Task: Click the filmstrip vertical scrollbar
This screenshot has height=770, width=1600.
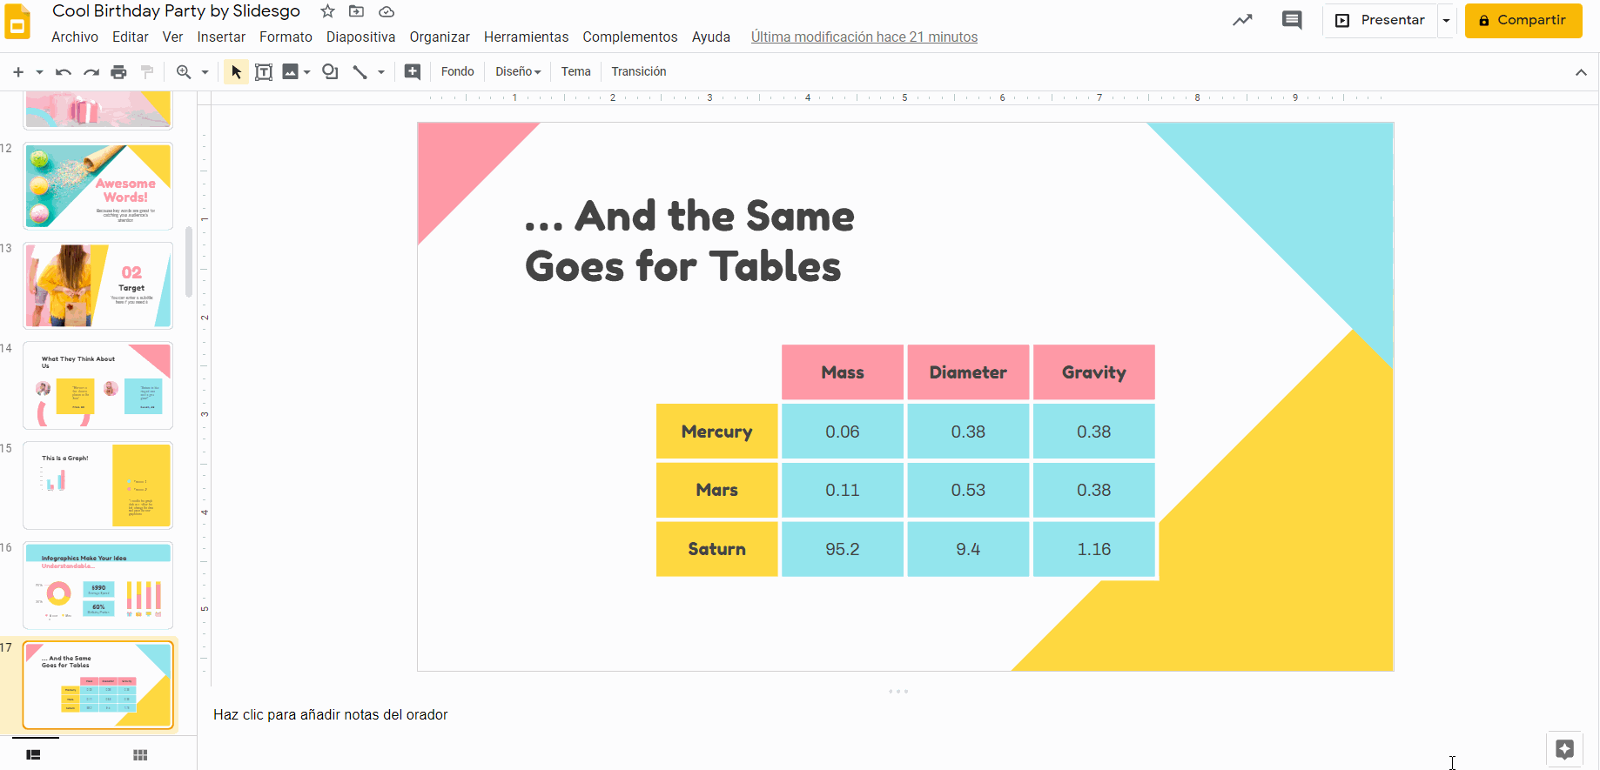Action: [x=189, y=262]
